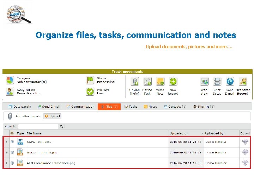Click the Send E-mail toolbar icon
The image size is (254, 190).
(230, 81)
